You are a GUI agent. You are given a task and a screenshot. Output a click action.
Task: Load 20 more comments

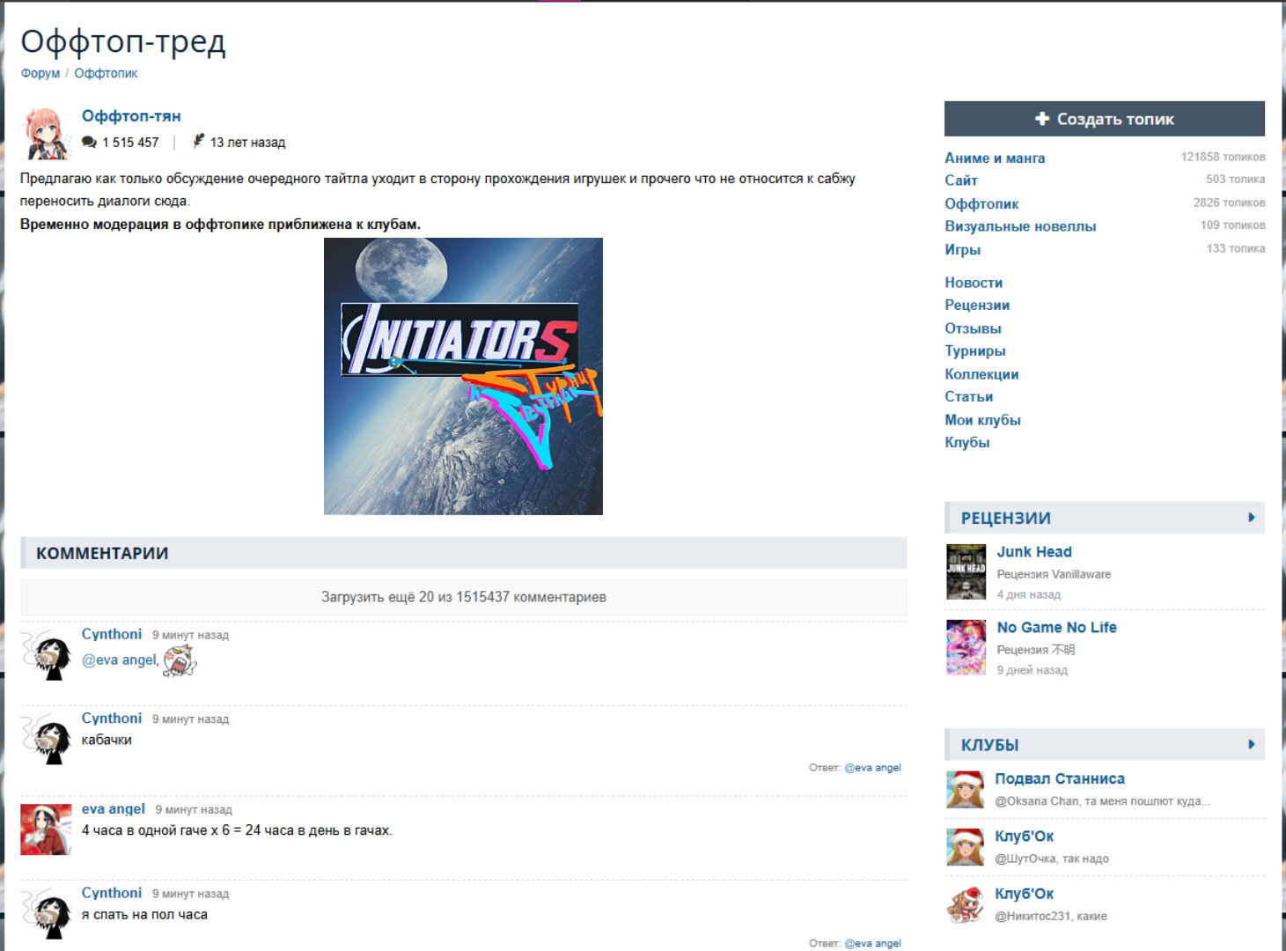(463, 597)
